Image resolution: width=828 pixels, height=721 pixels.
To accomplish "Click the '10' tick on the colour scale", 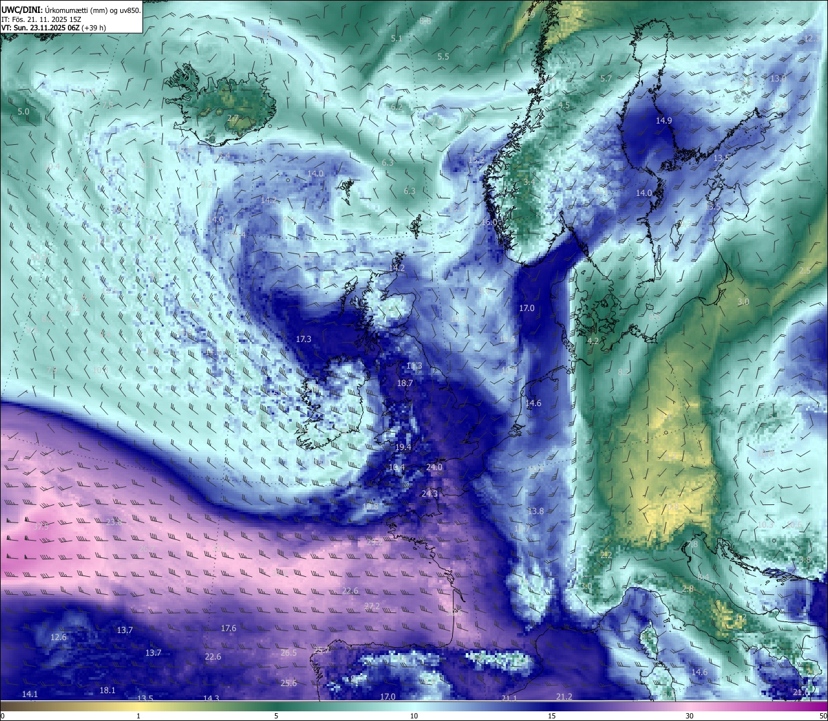I will coord(414,716).
